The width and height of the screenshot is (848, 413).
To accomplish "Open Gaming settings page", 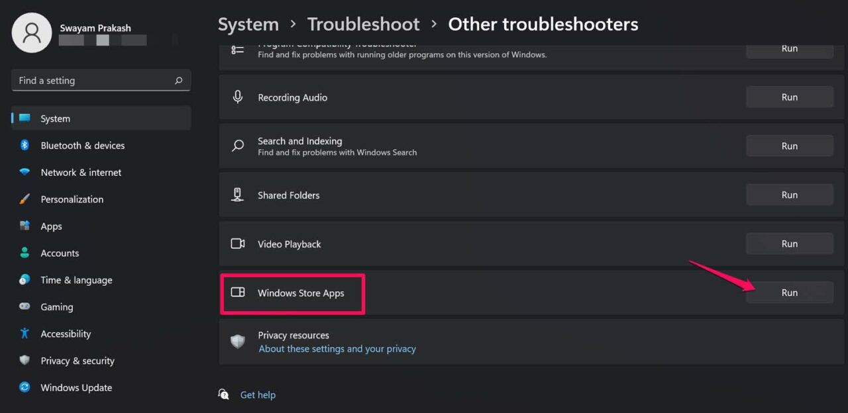I will 101,307.
